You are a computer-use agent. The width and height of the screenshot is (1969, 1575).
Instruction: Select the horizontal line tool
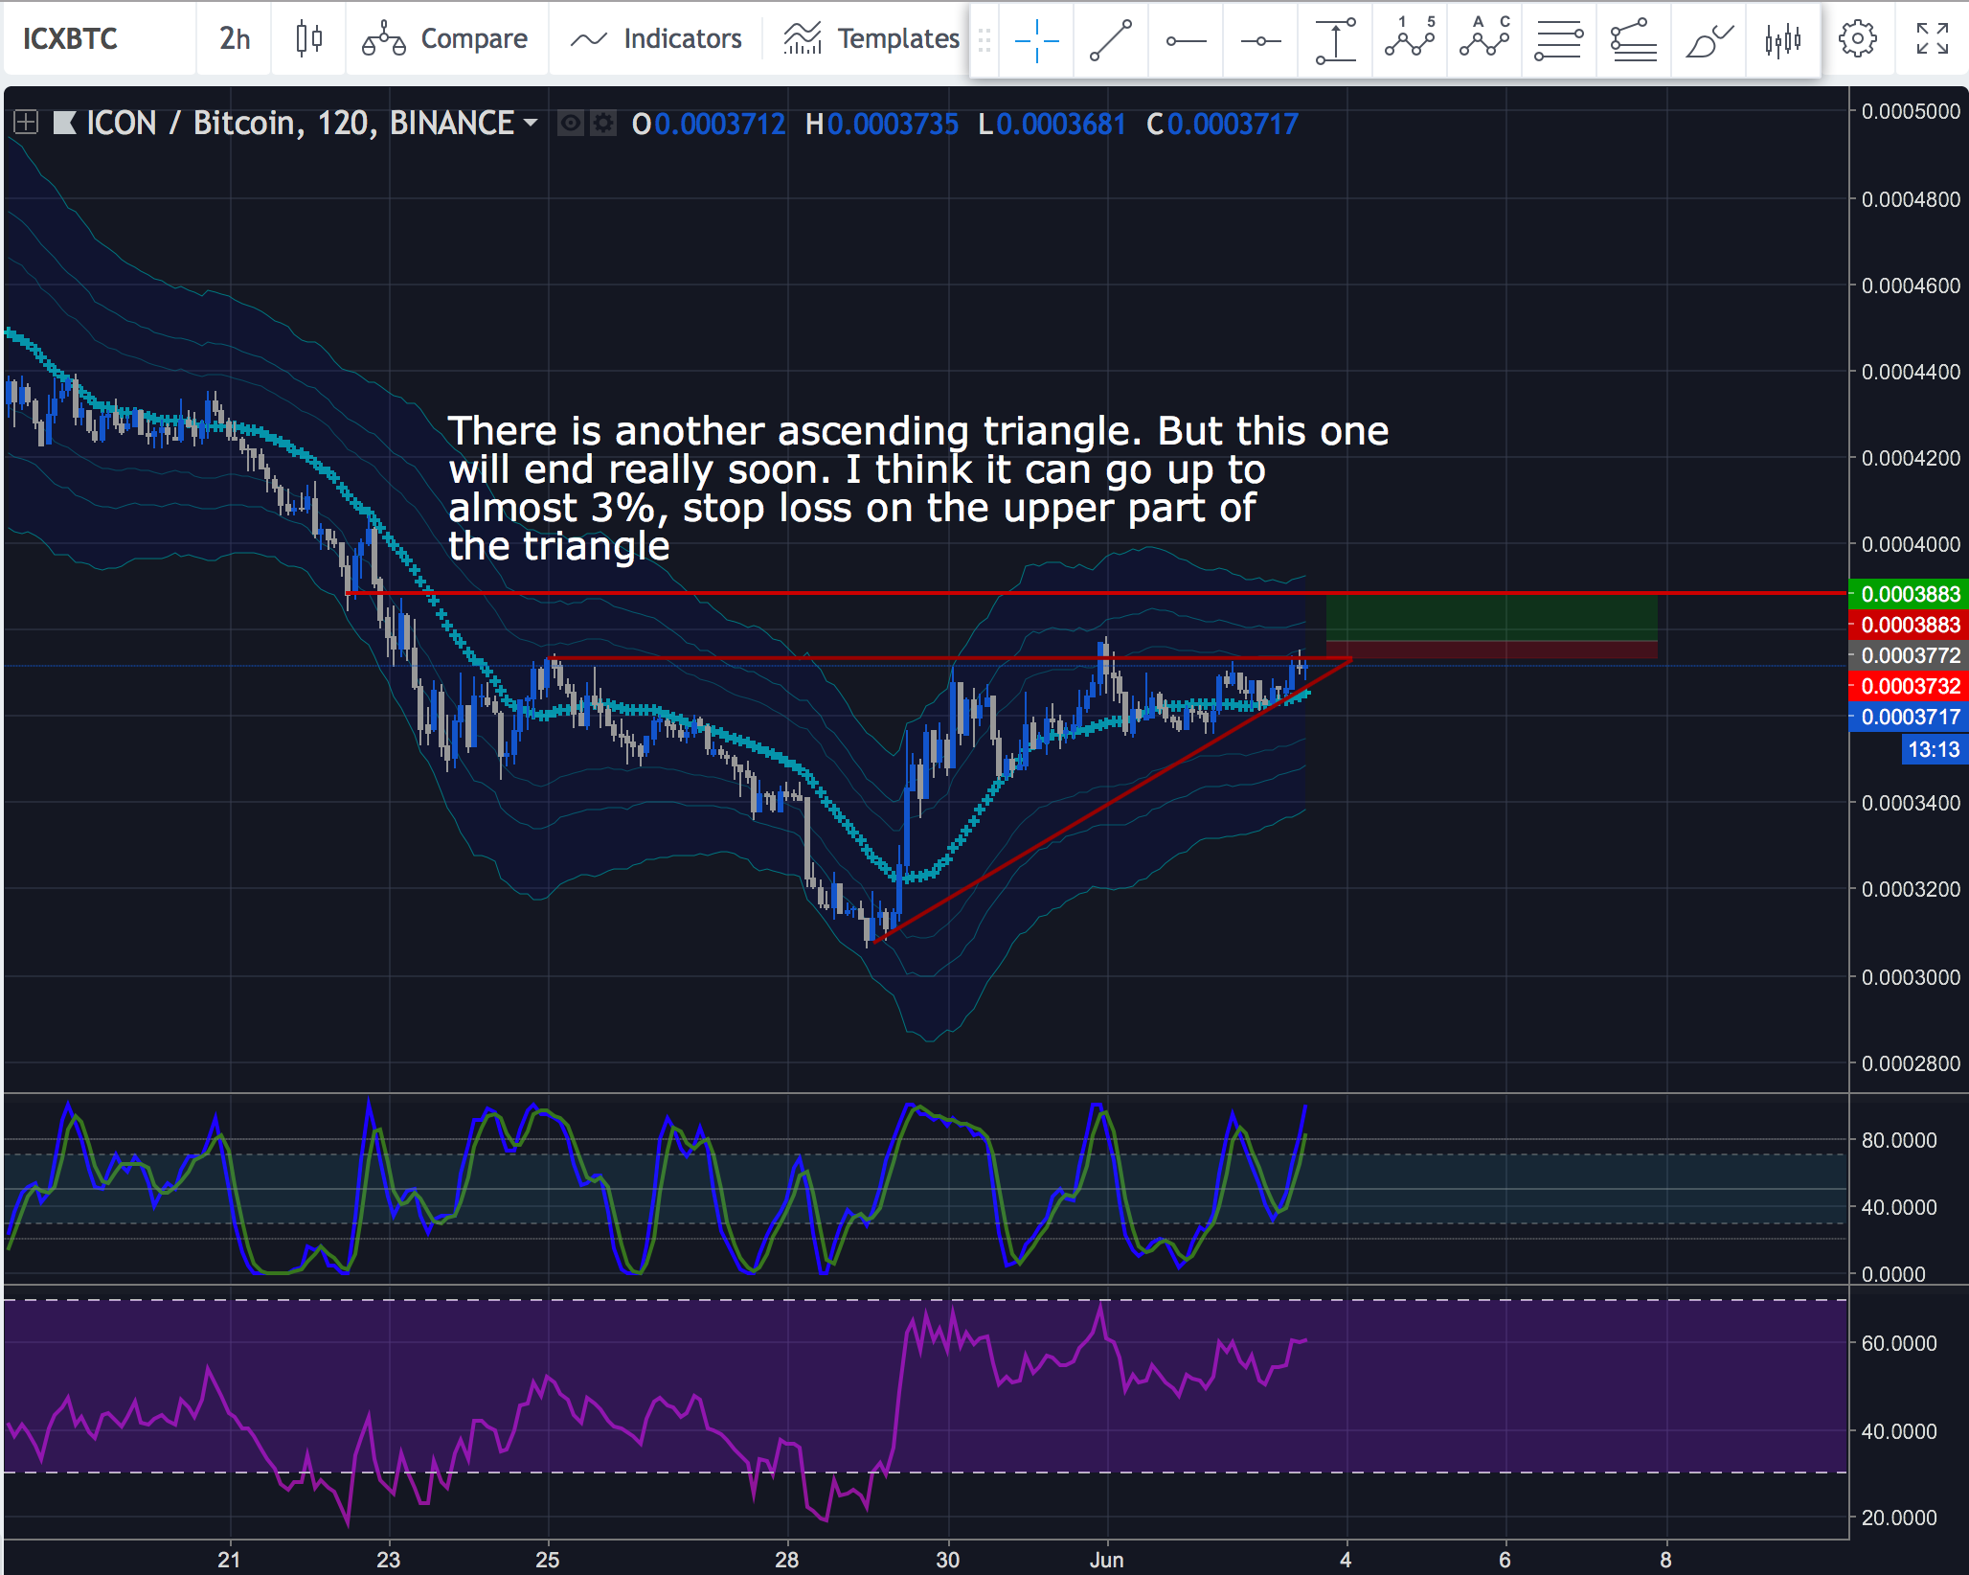(1260, 40)
